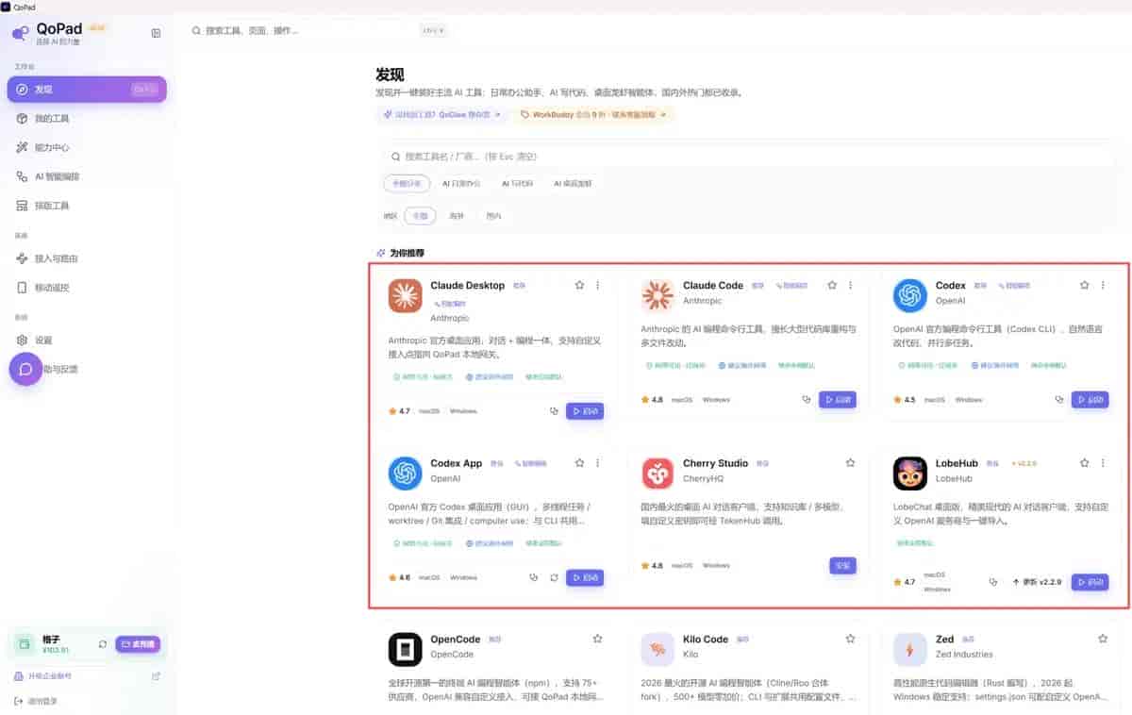Click refresh icon on Codex App card
The image size is (1132, 715).
555,577
